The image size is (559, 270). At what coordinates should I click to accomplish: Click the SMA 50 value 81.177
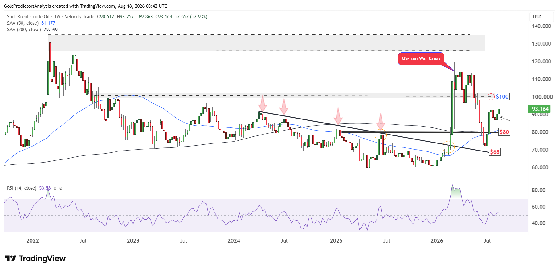(48, 23)
